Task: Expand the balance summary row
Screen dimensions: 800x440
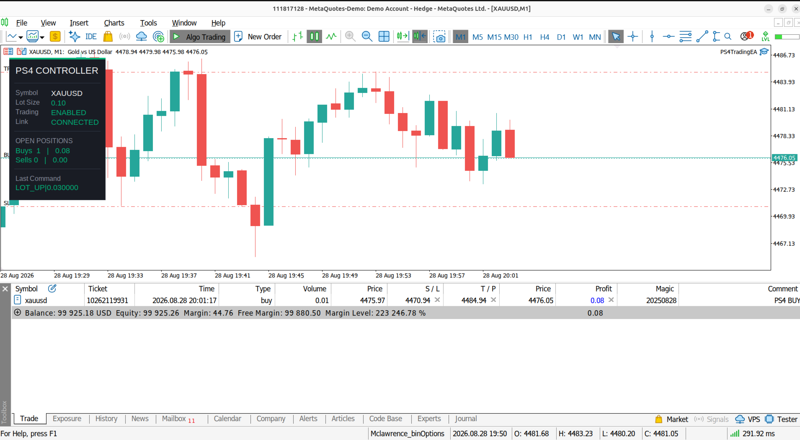Action: [x=18, y=313]
